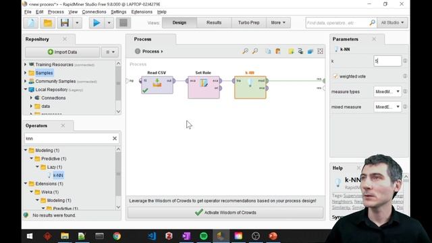Open the measure types dropdown
The image size is (432, 243).
pos(387,92)
